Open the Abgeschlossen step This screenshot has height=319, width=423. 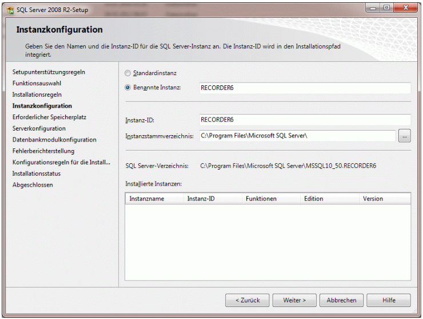point(33,185)
